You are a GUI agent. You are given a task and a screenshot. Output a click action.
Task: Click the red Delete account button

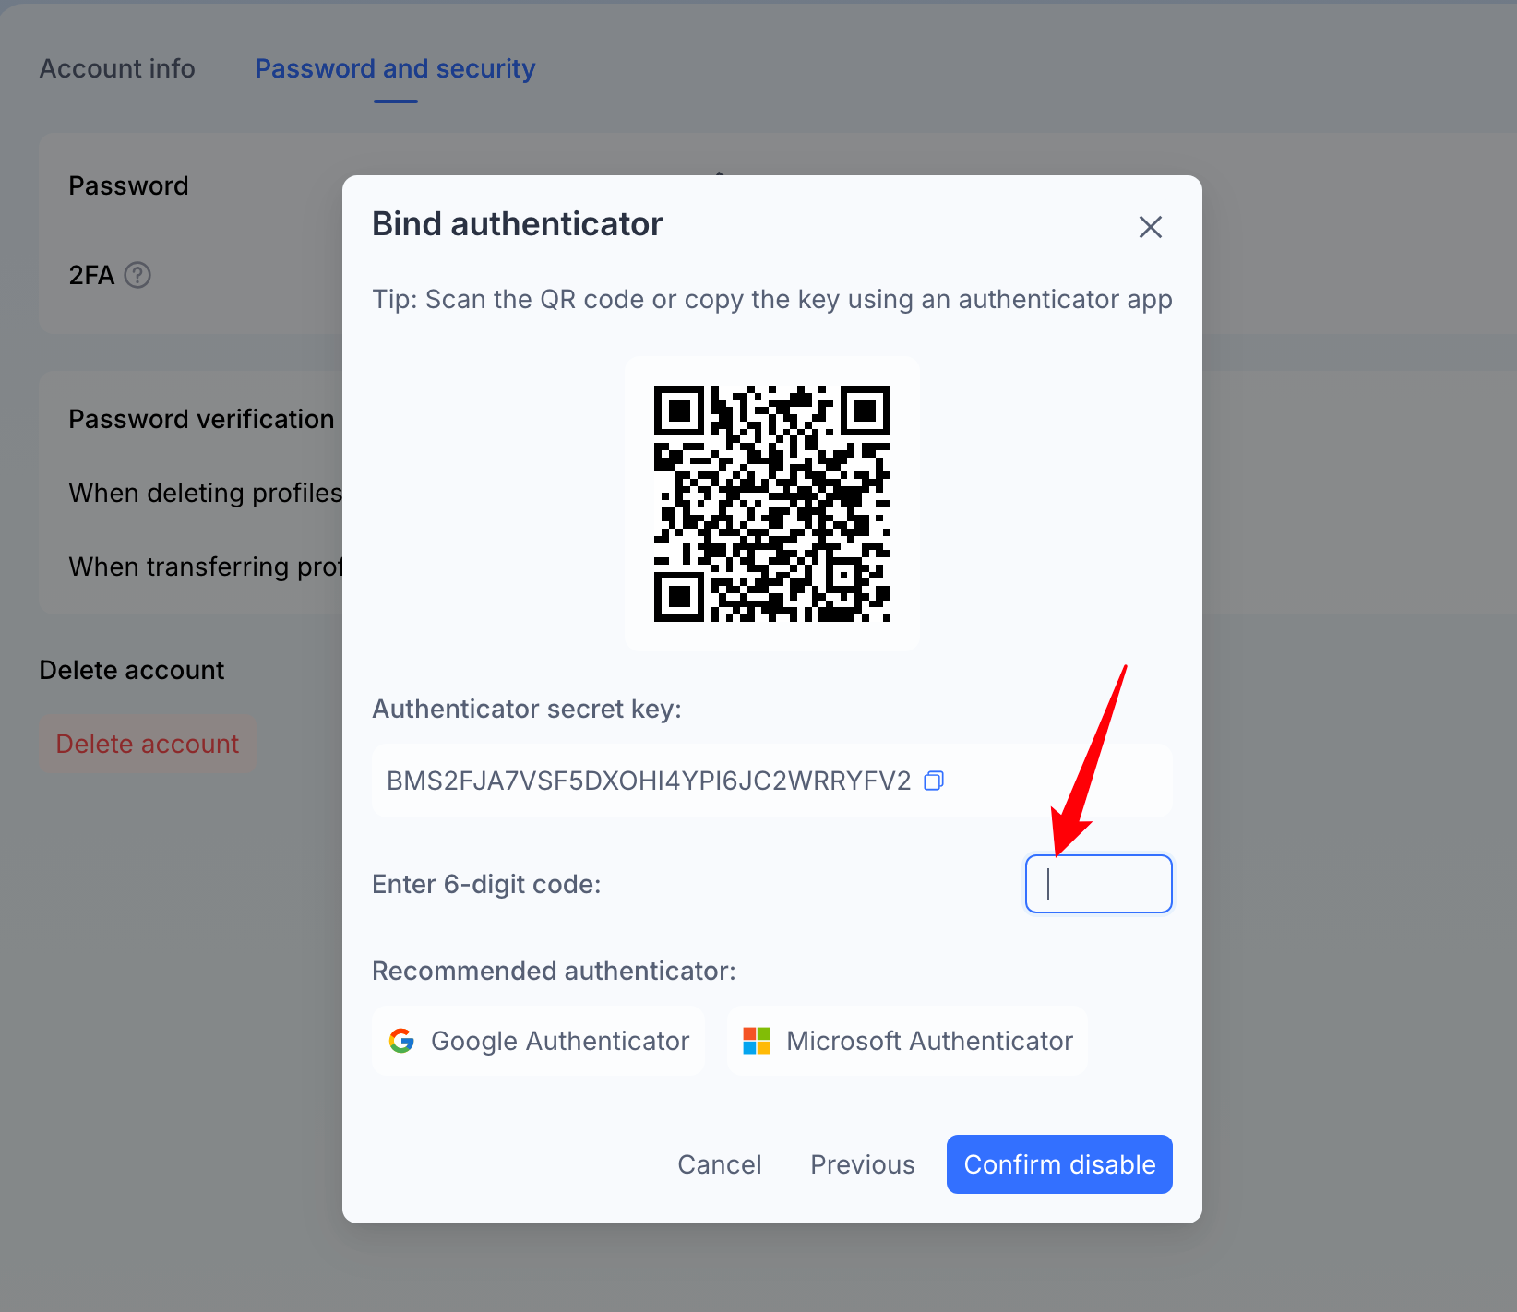click(148, 744)
